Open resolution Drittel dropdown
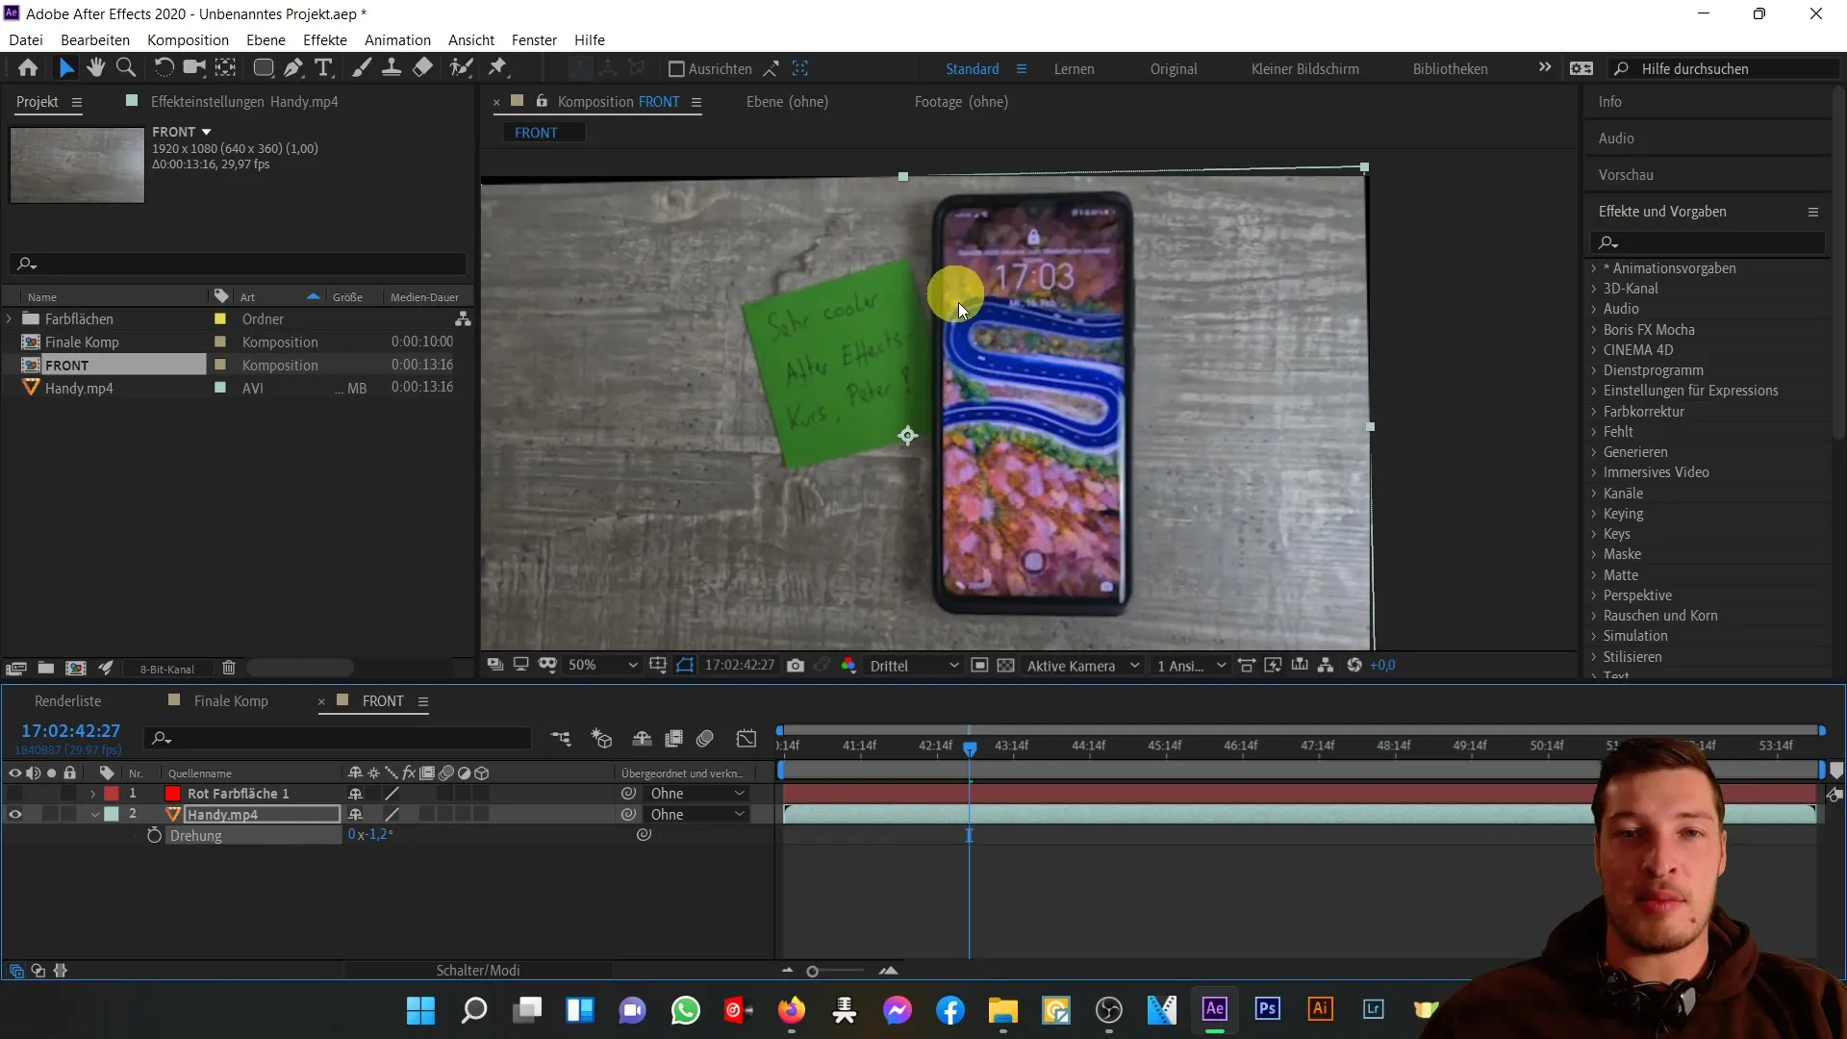The width and height of the screenshot is (1847, 1039). point(913,666)
